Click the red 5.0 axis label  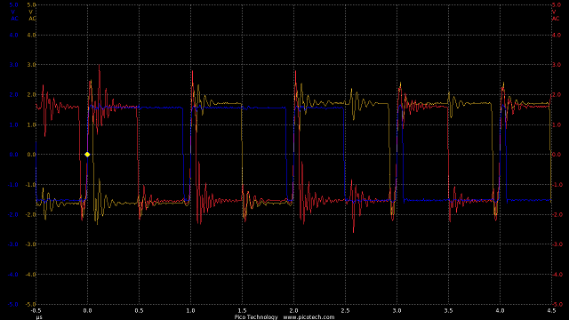click(x=556, y=4)
